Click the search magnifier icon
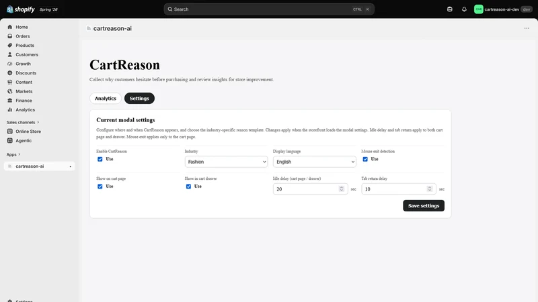Image resolution: width=538 pixels, height=302 pixels. tap(170, 9)
